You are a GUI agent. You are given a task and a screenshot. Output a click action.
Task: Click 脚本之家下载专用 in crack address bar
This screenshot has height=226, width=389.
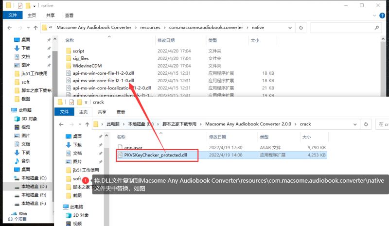179,124
